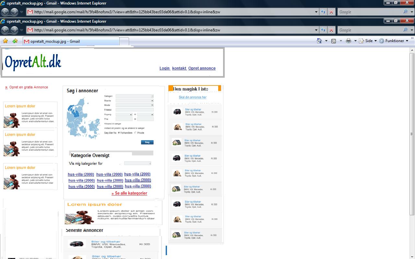Click the Print icon in the toolbar

[x=349, y=41]
